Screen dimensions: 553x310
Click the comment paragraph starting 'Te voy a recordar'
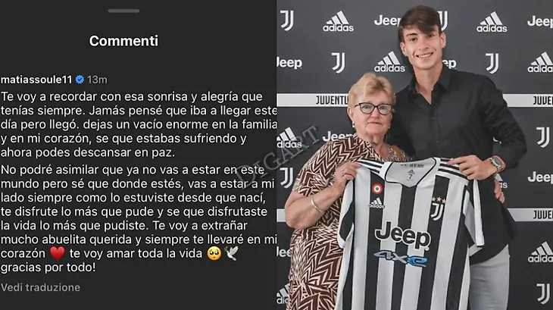click(x=138, y=124)
